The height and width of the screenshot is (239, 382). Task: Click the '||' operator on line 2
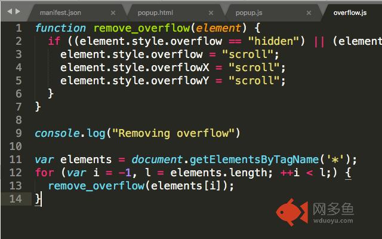[x=319, y=41]
